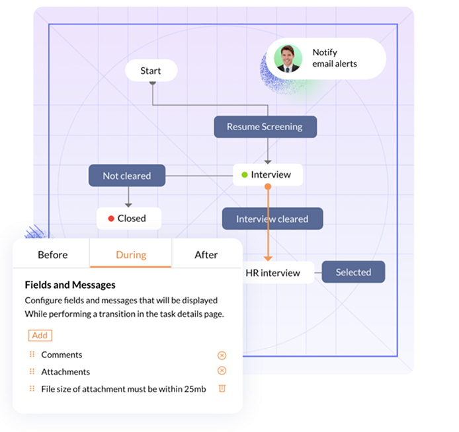The height and width of the screenshot is (432, 459).
Task: Click the red status dot on Closed
Action: pos(111,219)
